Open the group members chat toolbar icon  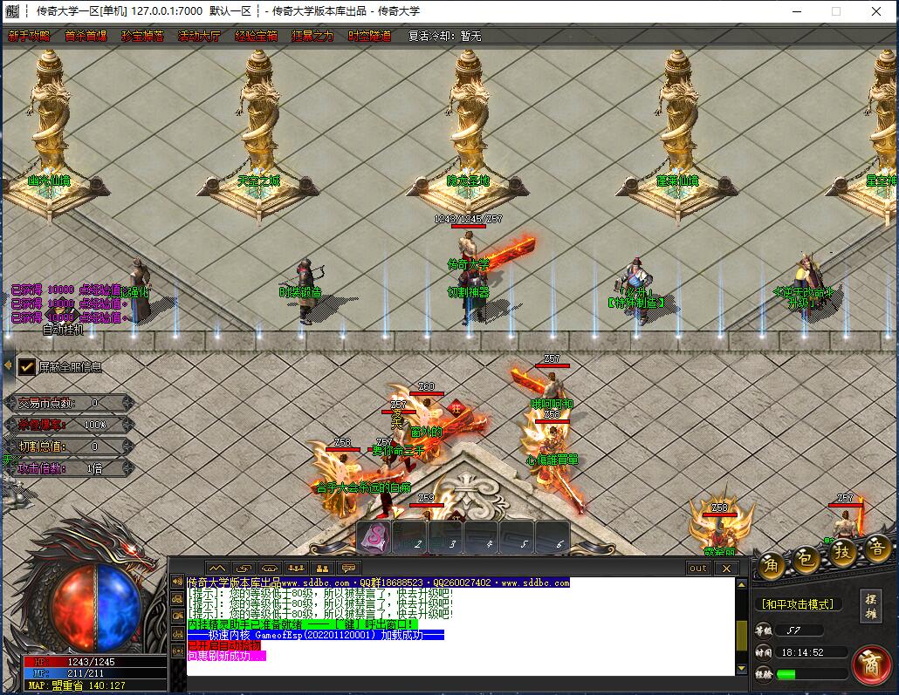[x=296, y=568]
